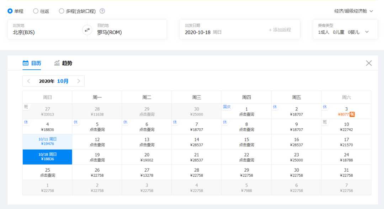Viewport: 384px width, 209px height.
Task: Select September 28 priced ¥11638
Action: (x=97, y=111)
